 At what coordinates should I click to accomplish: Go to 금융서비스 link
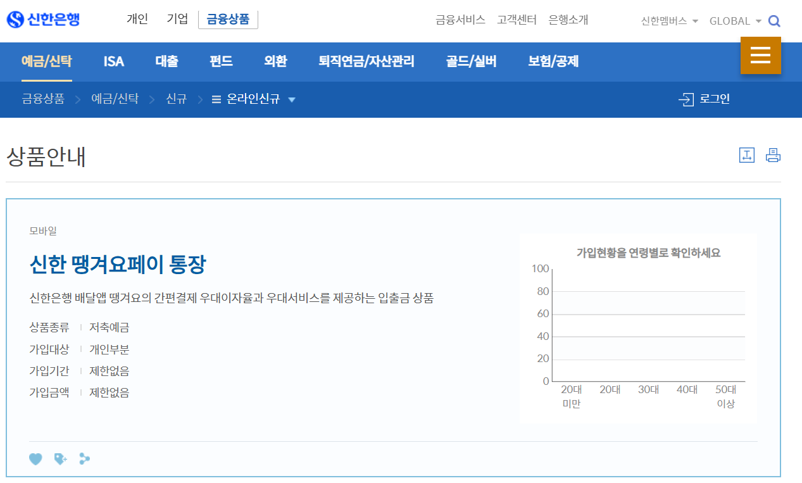tap(460, 20)
